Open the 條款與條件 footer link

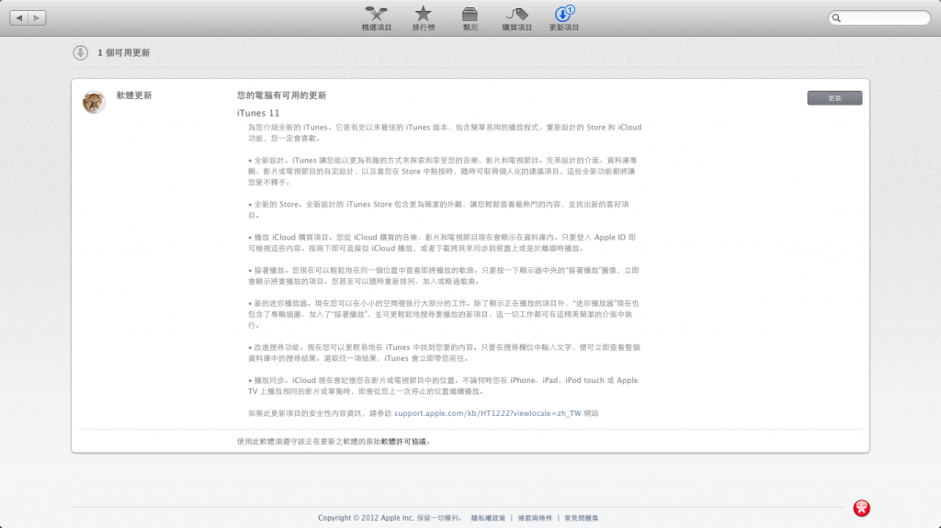coord(537,518)
